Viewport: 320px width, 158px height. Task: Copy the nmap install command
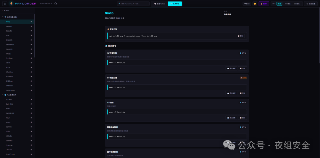(x=240, y=36)
